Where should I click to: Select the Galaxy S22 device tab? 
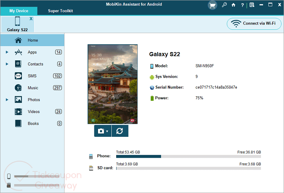click(17, 24)
